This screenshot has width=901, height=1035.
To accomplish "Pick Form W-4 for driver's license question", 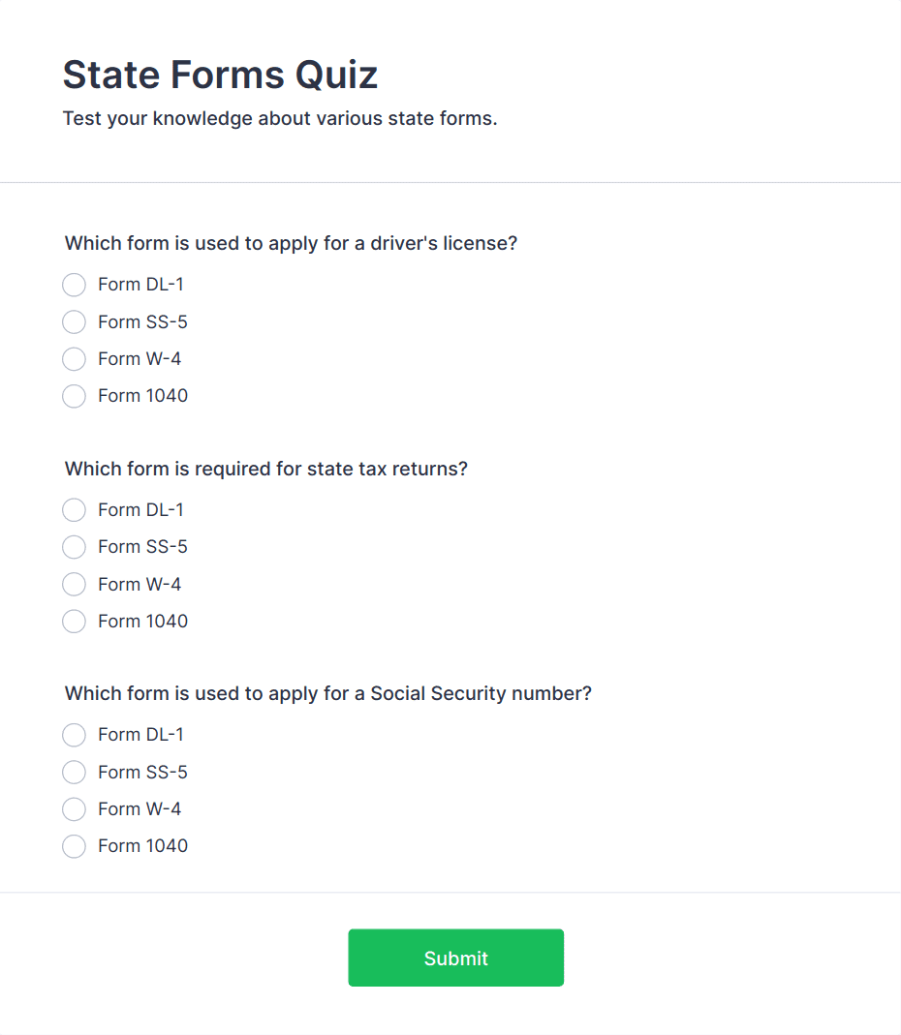I will [74, 359].
